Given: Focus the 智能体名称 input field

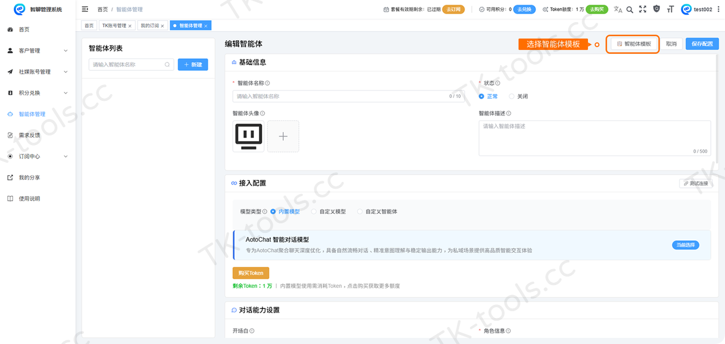Looking at the screenshot, I should coord(348,96).
